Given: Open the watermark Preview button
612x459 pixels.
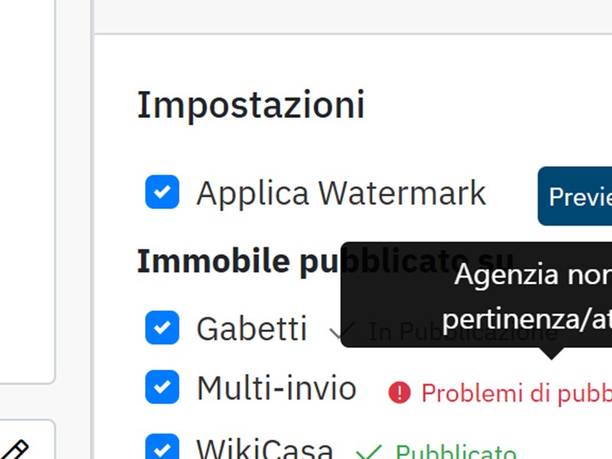Looking at the screenshot, I should click(575, 197).
